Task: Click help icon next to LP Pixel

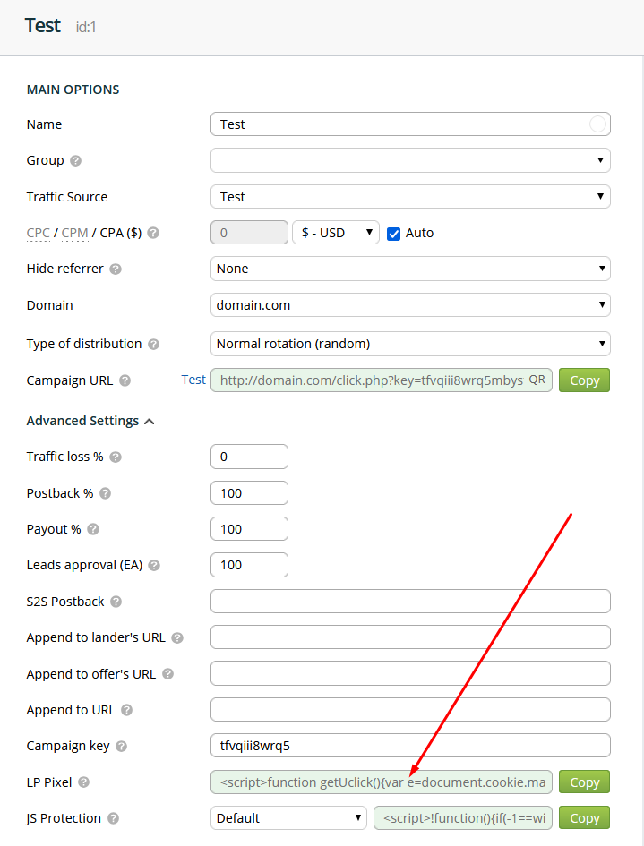Action: click(83, 782)
